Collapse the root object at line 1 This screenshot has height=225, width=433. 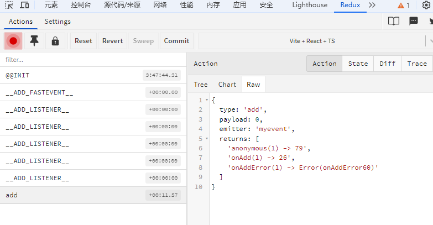tap(207, 100)
